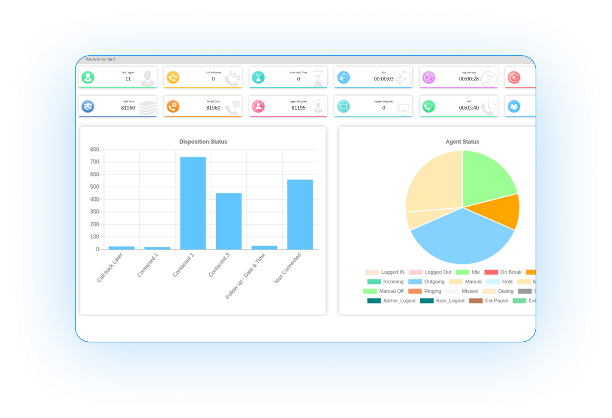Click the grey agent silhouette in Total Agent card
Image resolution: width=612 pixels, height=418 pixels.
[148, 78]
